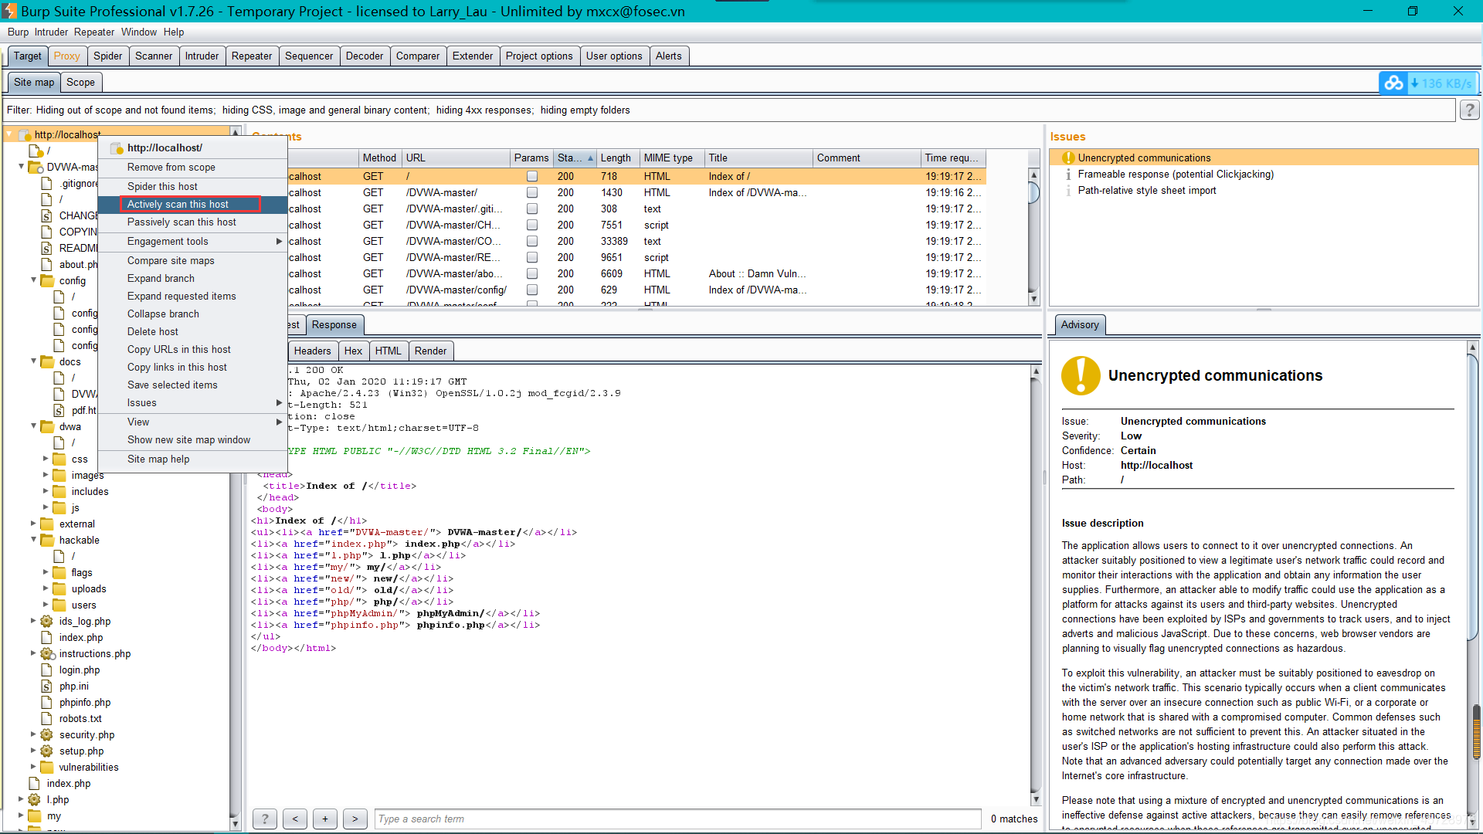The height and width of the screenshot is (834, 1483).
Task: Toggle Params checkbox for the / row
Action: pos(532,176)
